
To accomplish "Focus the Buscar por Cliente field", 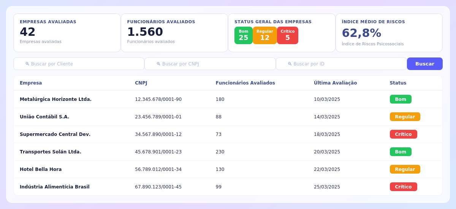I will coord(79,64).
